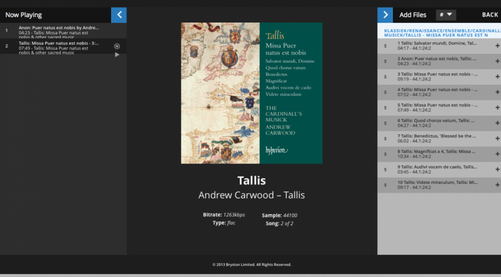The width and height of the screenshot is (501, 277).
Task: Select file row 6 Tallis: Quod chorus vatum
Action: [439, 123]
